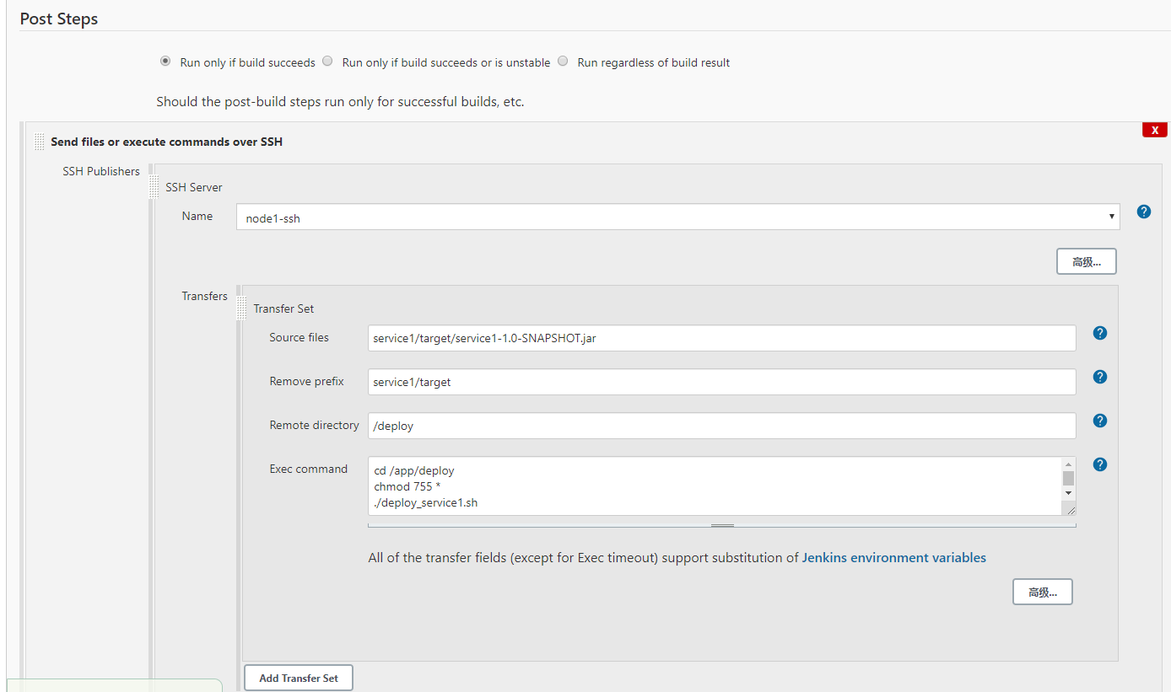Viewport: 1171px width, 692px height.
Task: Click inside the Source files field
Action: [721, 338]
